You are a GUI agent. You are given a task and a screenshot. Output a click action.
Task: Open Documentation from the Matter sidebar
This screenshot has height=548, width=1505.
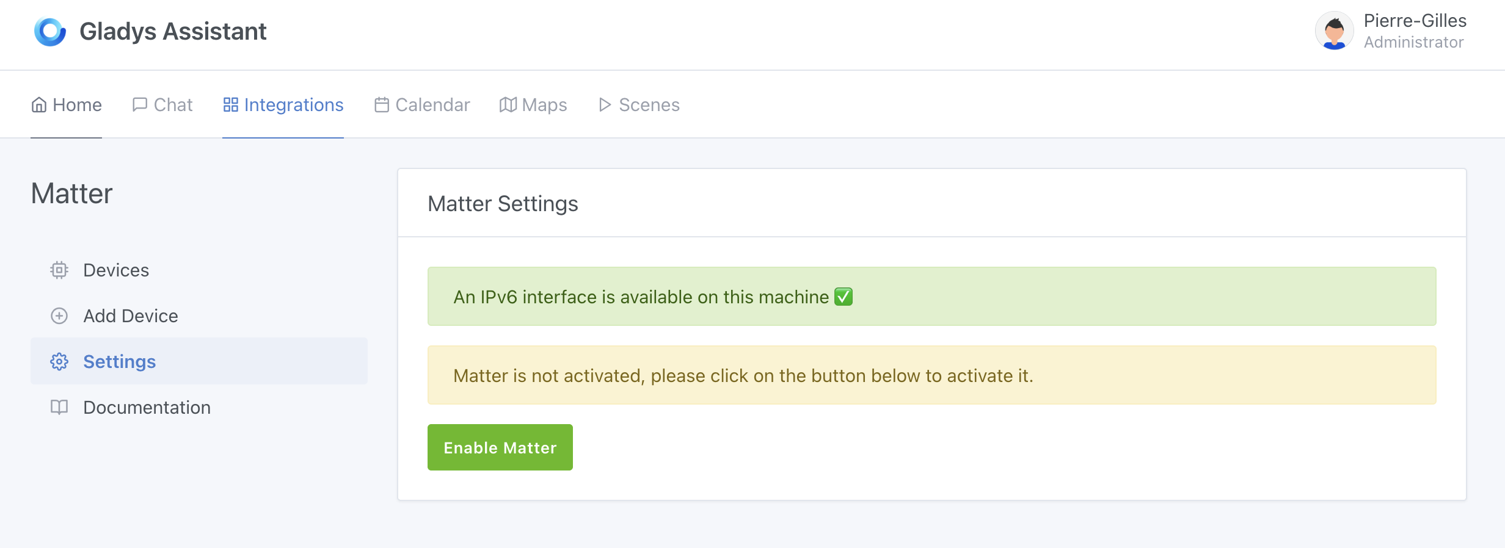point(147,407)
